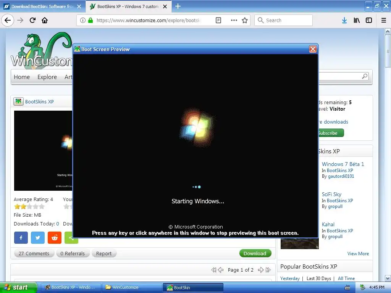Image resolution: width=391 pixels, height=293 pixels.
Task: Click the Boot Screen Preview title bar icon
Action: [77, 49]
